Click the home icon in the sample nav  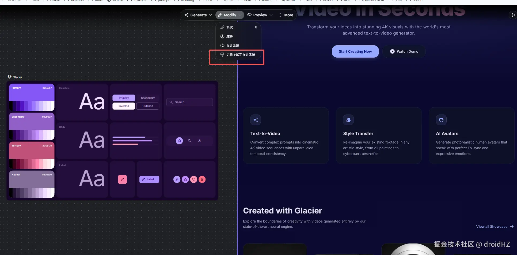pyautogui.click(x=179, y=141)
